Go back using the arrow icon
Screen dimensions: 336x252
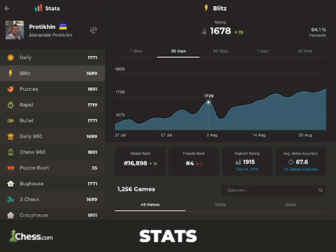coord(7,8)
